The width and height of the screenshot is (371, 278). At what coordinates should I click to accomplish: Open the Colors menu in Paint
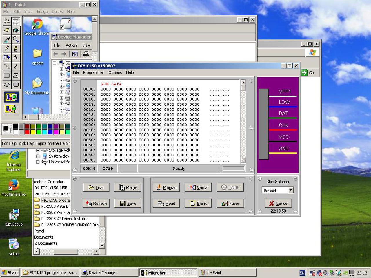click(x=57, y=12)
